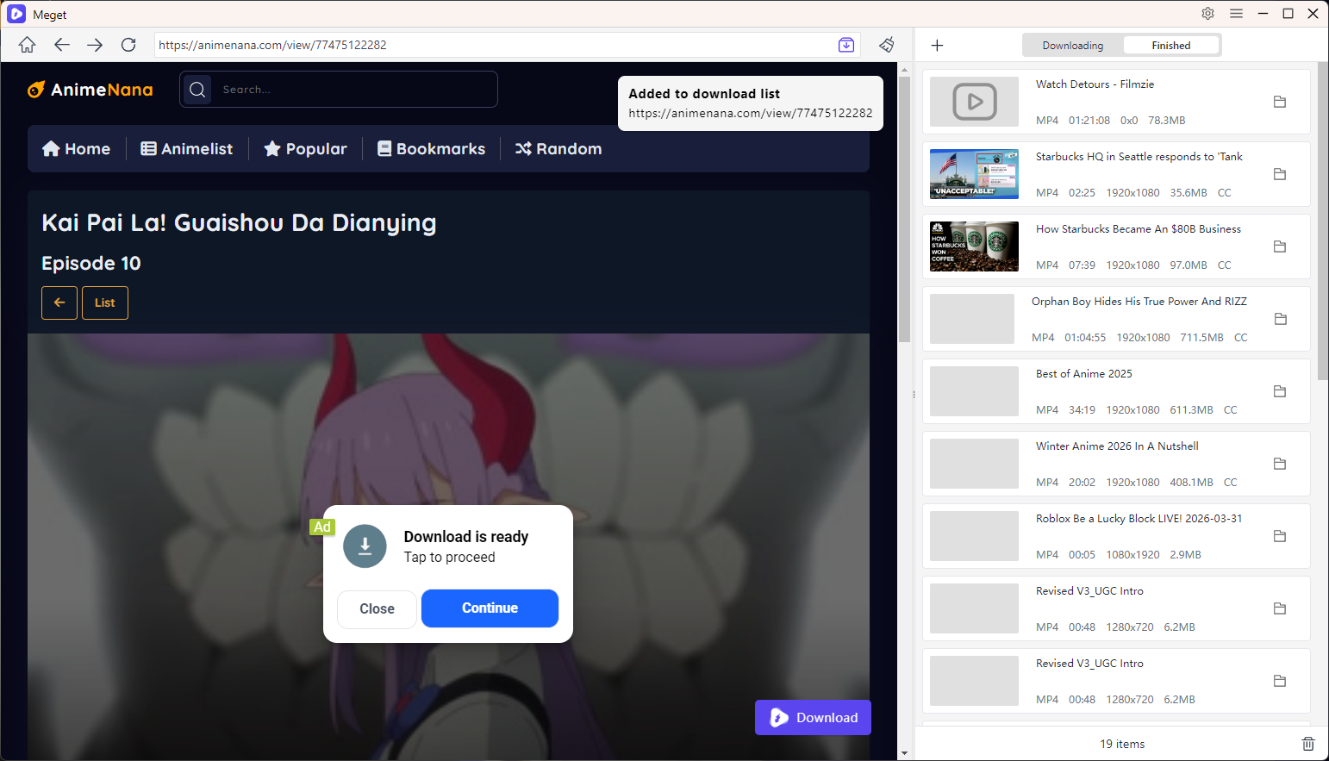Screen dimensions: 1329x761
Task: Click the splitter handle between browser and list
Action: (x=914, y=395)
